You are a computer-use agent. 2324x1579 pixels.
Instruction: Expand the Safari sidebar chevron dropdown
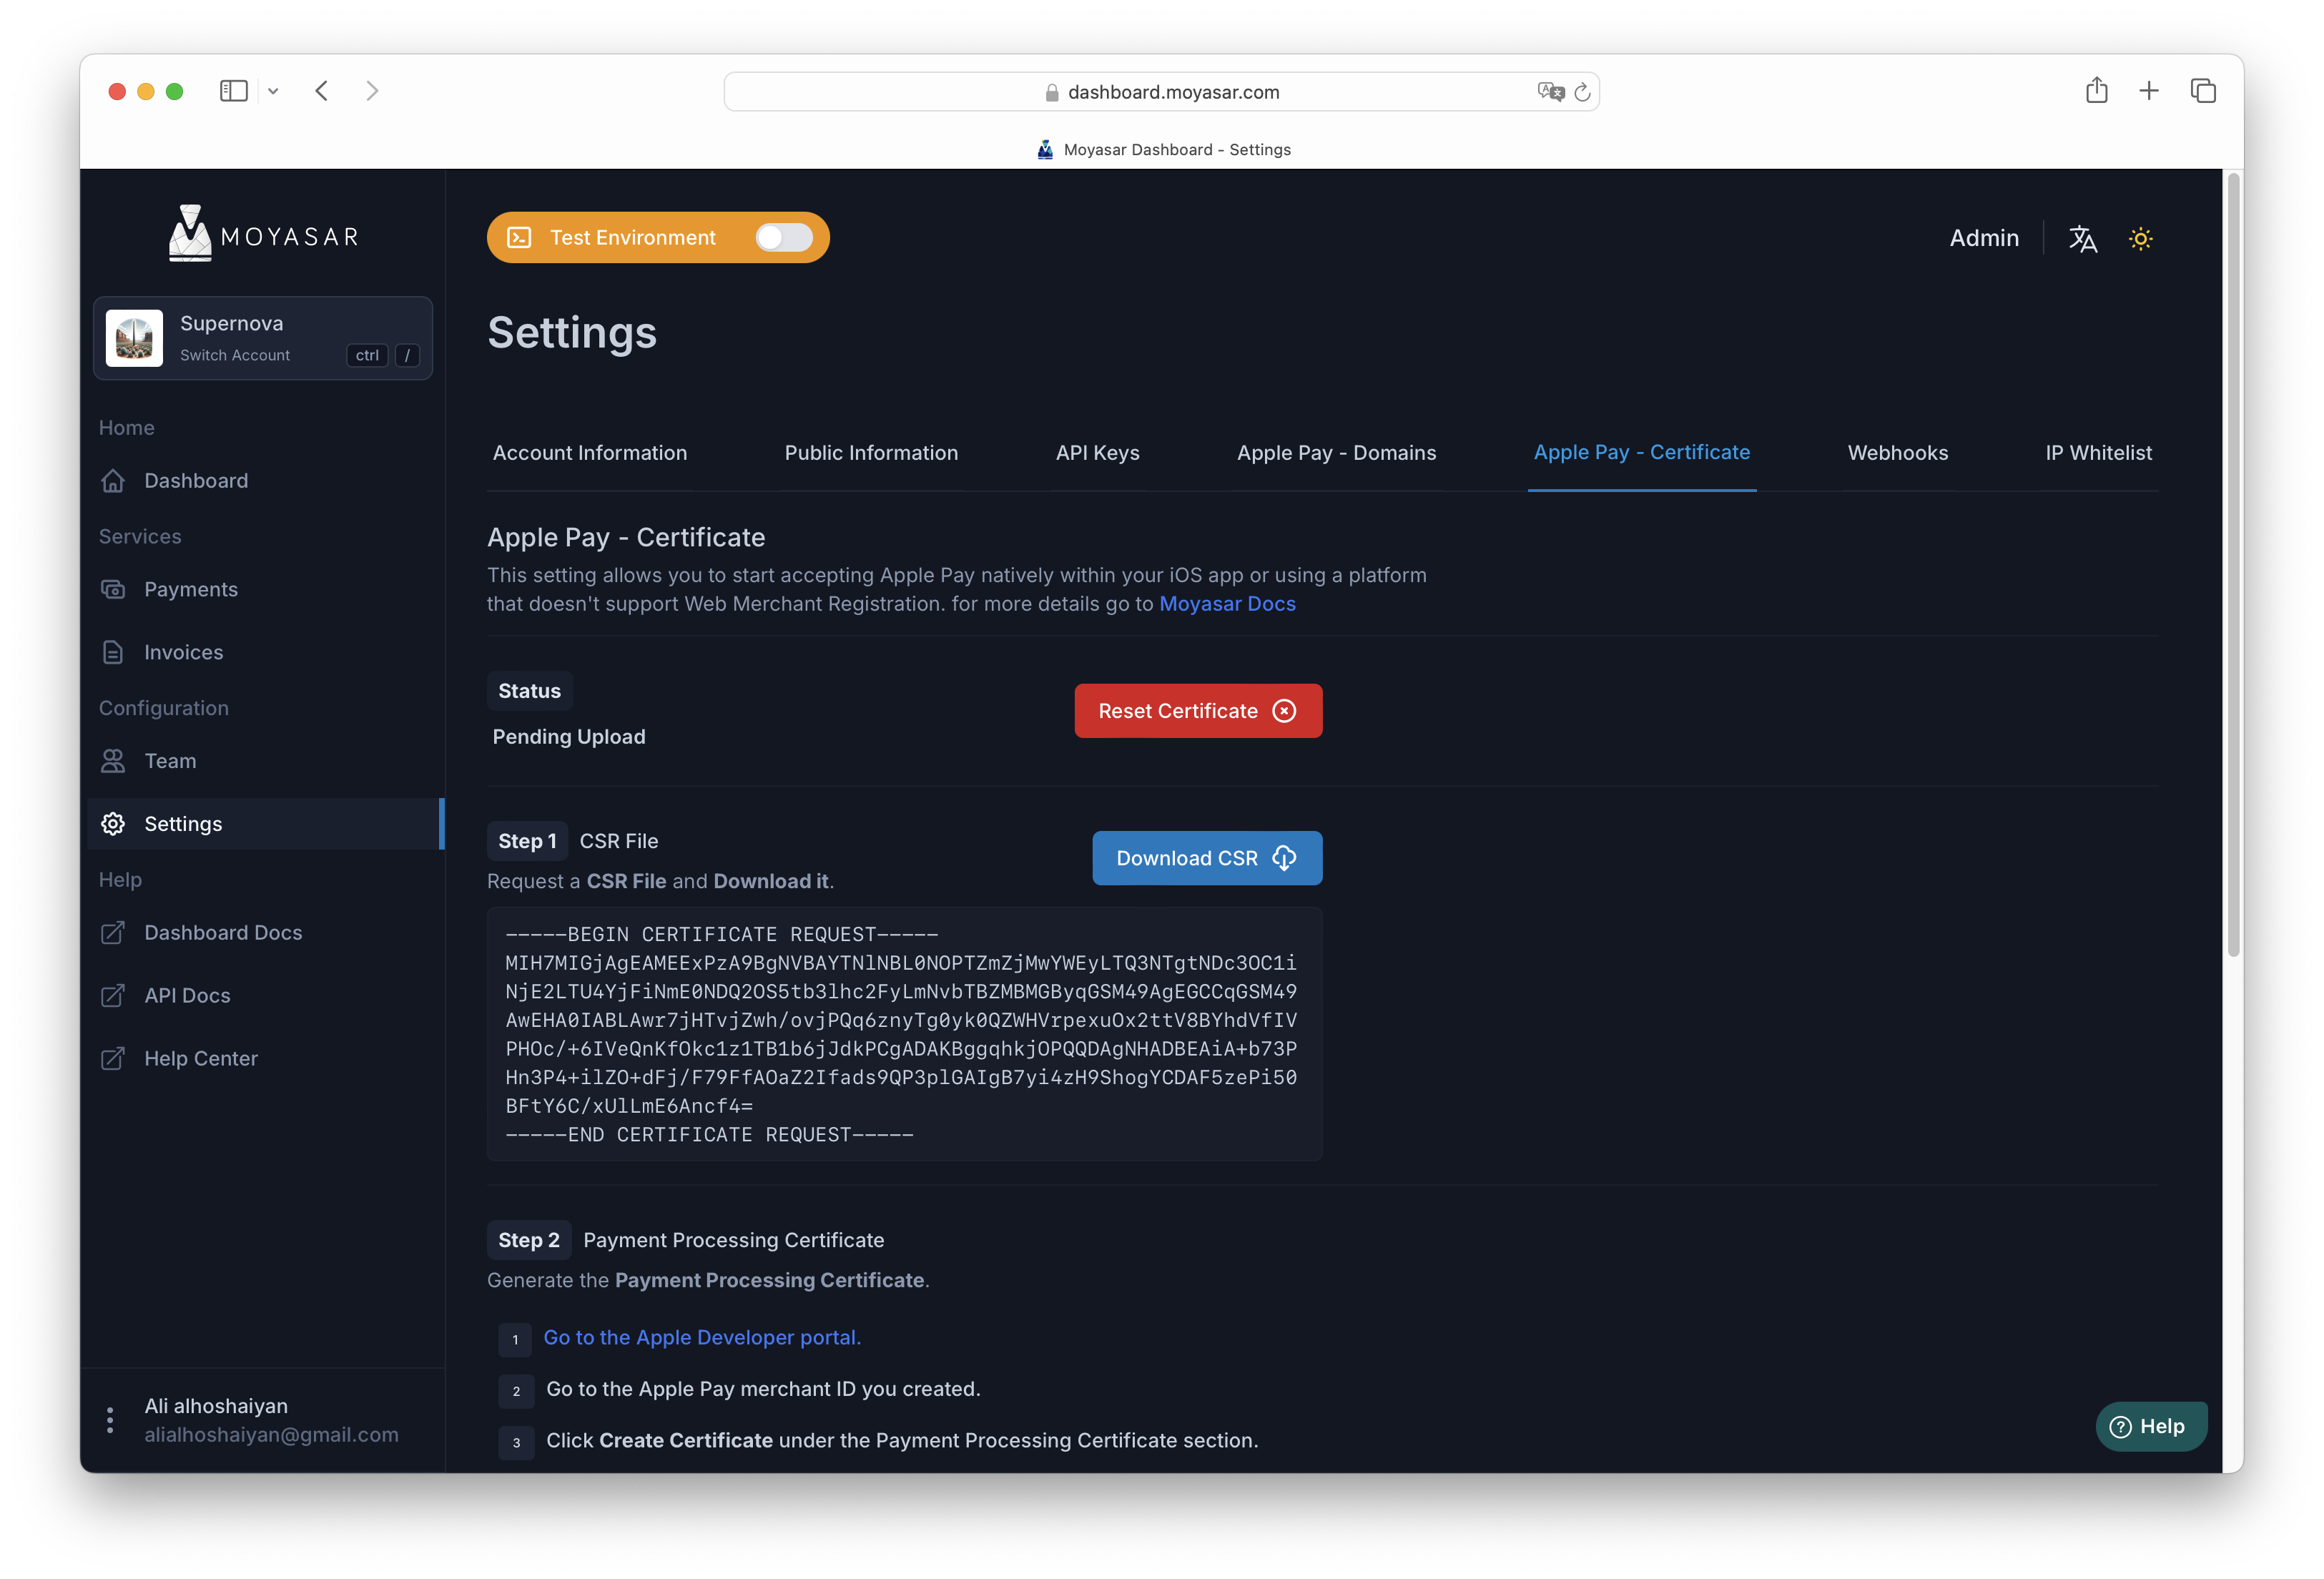pyautogui.click(x=273, y=90)
